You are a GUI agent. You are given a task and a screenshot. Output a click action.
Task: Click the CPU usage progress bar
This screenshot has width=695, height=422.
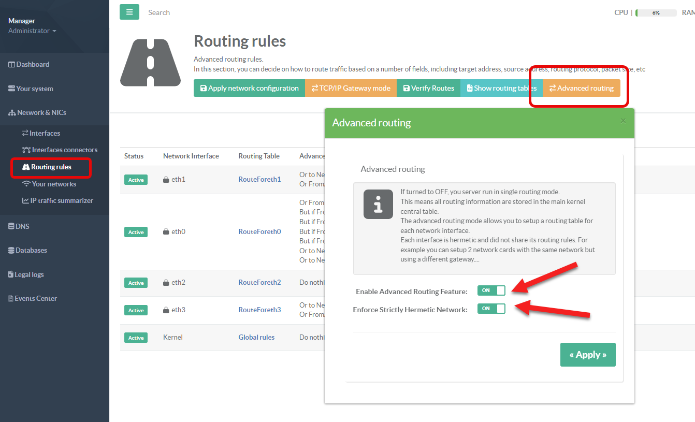(656, 12)
